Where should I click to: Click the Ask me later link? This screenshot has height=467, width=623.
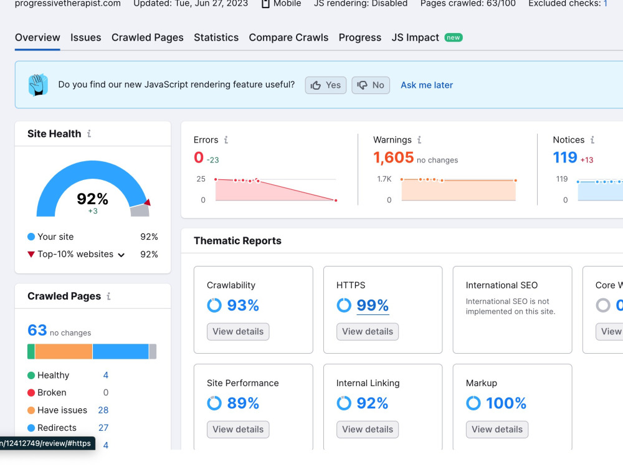click(x=427, y=85)
